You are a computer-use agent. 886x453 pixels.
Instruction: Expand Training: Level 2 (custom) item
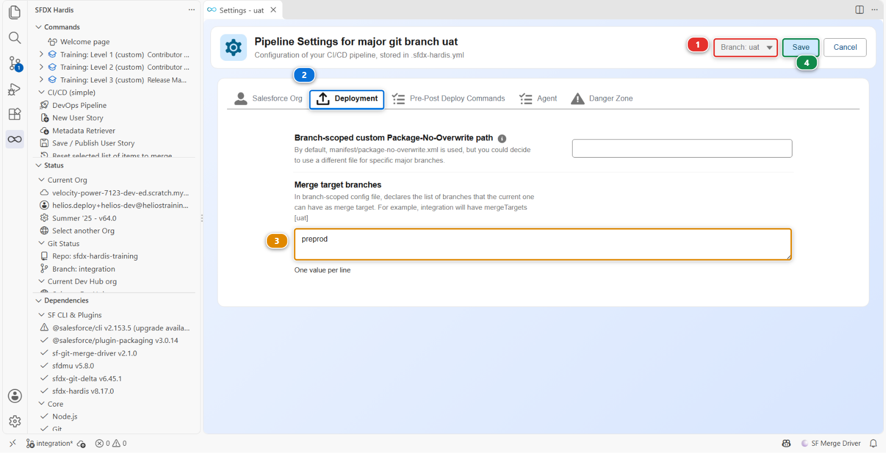click(42, 67)
